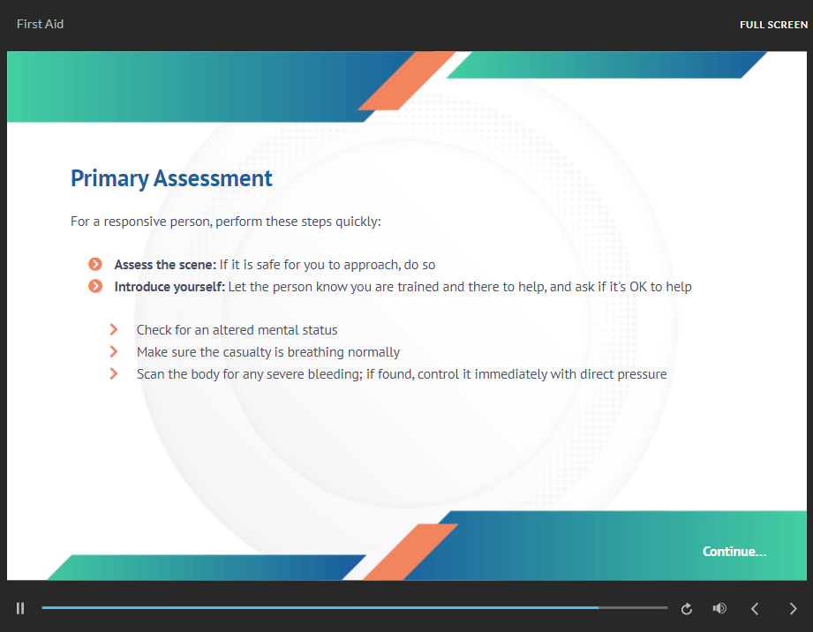The width and height of the screenshot is (813, 632).
Task: Advance with the next slide arrow
Action: 793,608
